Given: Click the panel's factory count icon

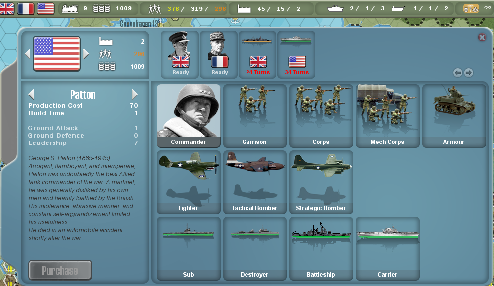Looking at the screenshot, I should 106,41.
